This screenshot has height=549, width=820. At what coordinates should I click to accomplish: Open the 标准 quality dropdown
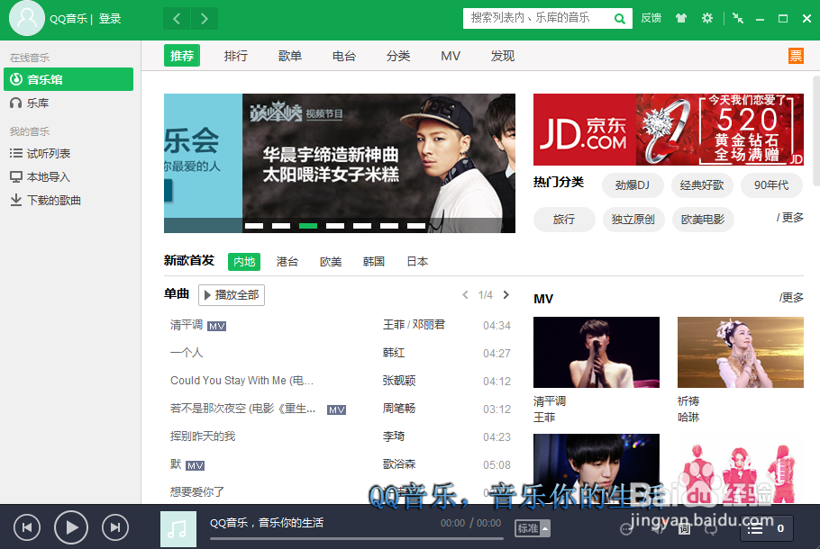point(533,528)
